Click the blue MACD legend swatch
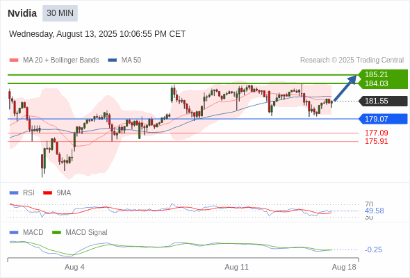 point(14,232)
